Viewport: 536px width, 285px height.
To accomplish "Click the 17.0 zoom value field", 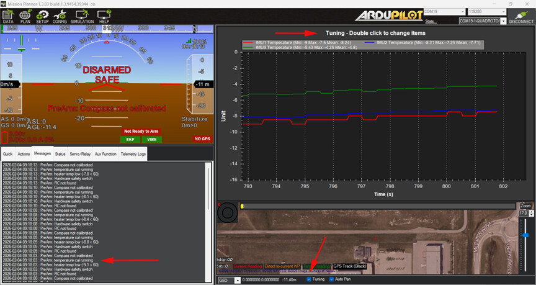I will pyautogui.click(x=524, y=213).
